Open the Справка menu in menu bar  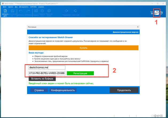pyautogui.click(x=41, y=7)
